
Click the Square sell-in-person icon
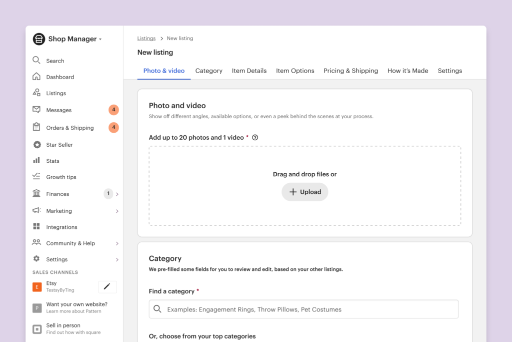pos(37,329)
